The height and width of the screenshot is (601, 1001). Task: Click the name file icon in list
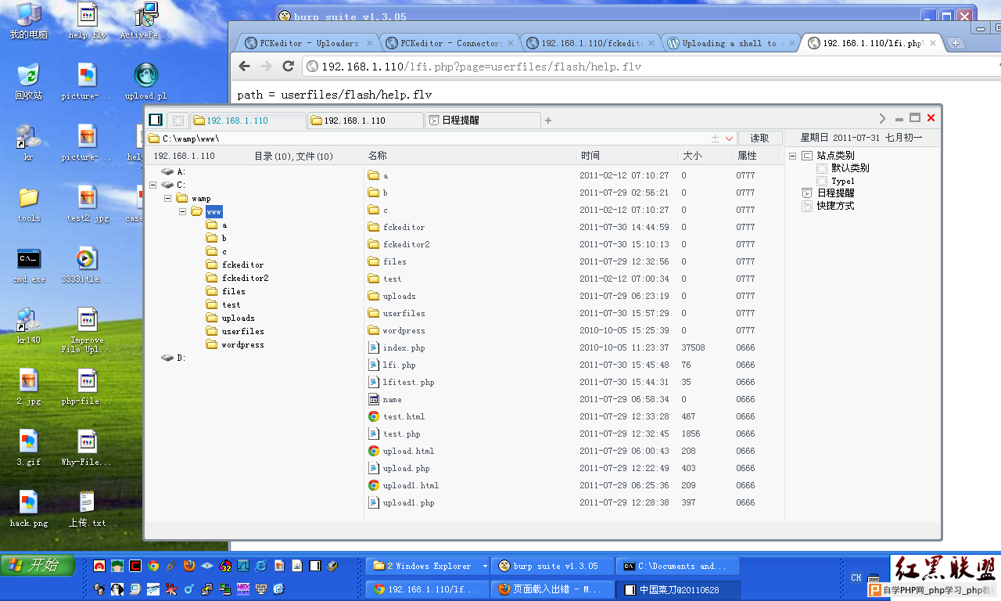pyautogui.click(x=374, y=399)
